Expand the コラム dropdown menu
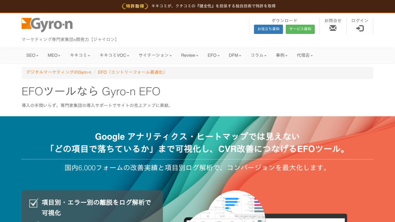395x222 pixels. click(x=258, y=55)
